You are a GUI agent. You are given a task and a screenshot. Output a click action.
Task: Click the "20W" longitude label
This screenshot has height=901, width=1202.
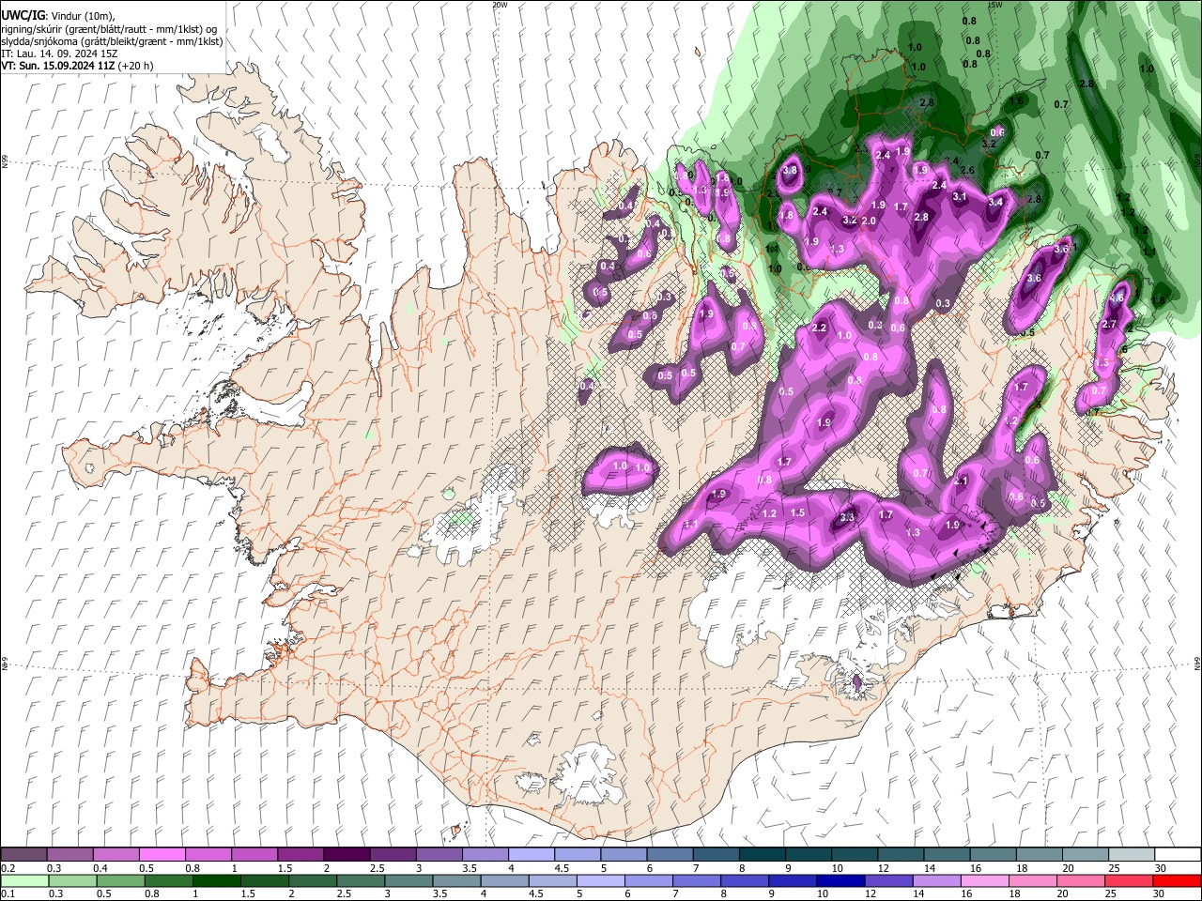coord(500,5)
